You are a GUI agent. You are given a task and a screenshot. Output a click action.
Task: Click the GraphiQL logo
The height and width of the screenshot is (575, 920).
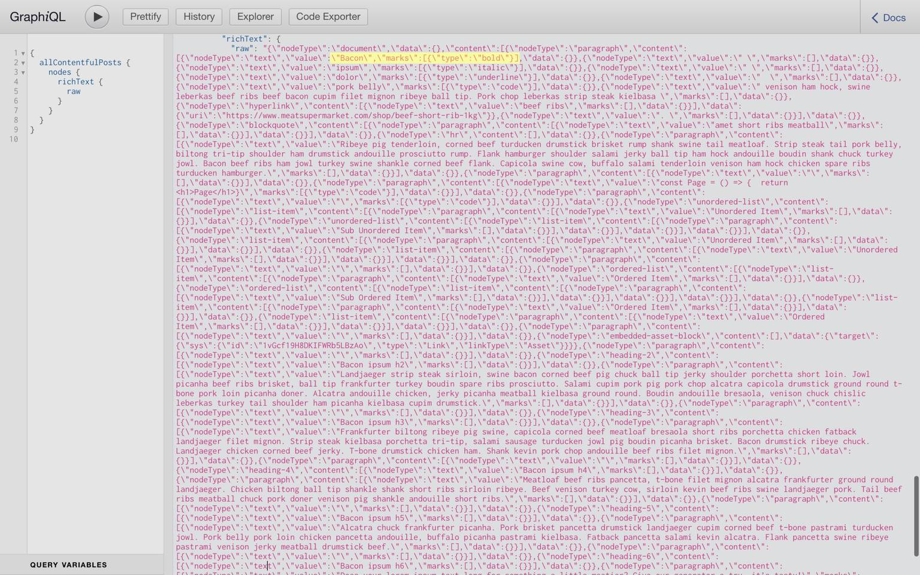(37, 17)
